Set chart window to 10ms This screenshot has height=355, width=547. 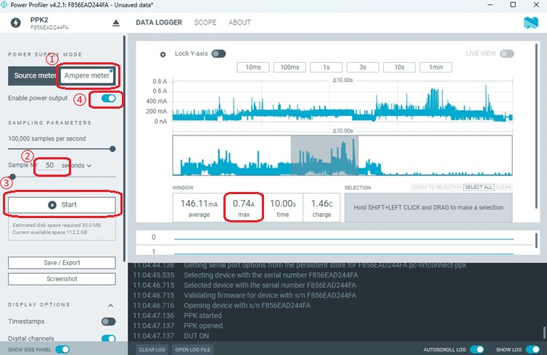pos(253,67)
